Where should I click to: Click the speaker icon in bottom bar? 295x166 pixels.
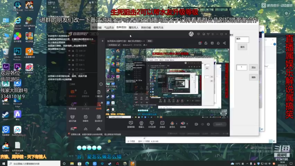point(183,123)
